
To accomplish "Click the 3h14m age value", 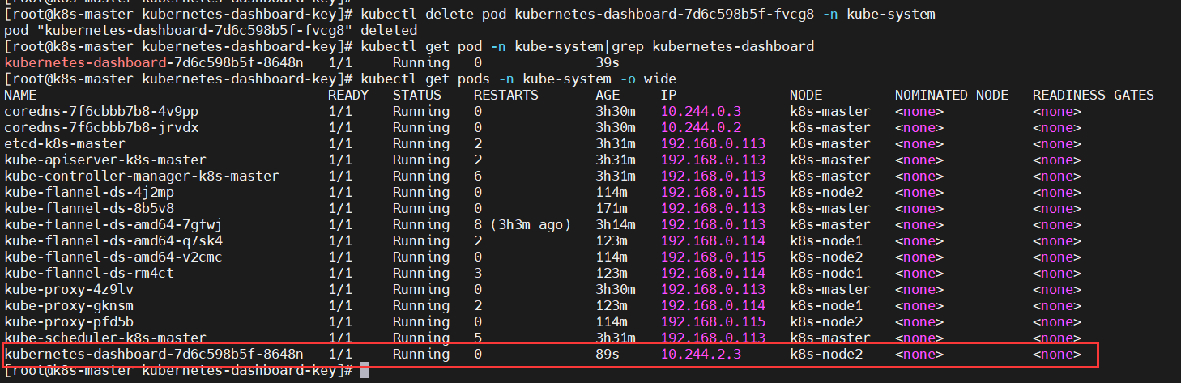I will [616, 224].
